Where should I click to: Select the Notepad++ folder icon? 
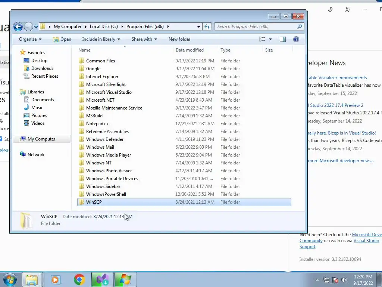(82, 123)
